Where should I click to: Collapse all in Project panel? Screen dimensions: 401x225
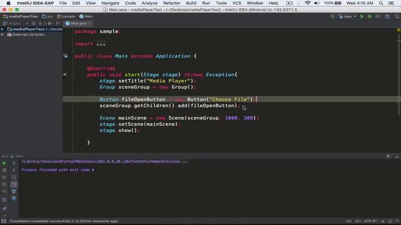click(40, 23)
